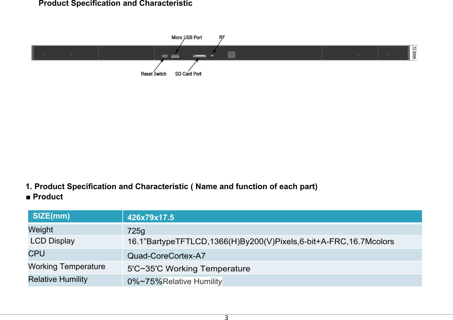Click the square button on the device bar
The image size is (453, 320).
click(x=232, y=55)
